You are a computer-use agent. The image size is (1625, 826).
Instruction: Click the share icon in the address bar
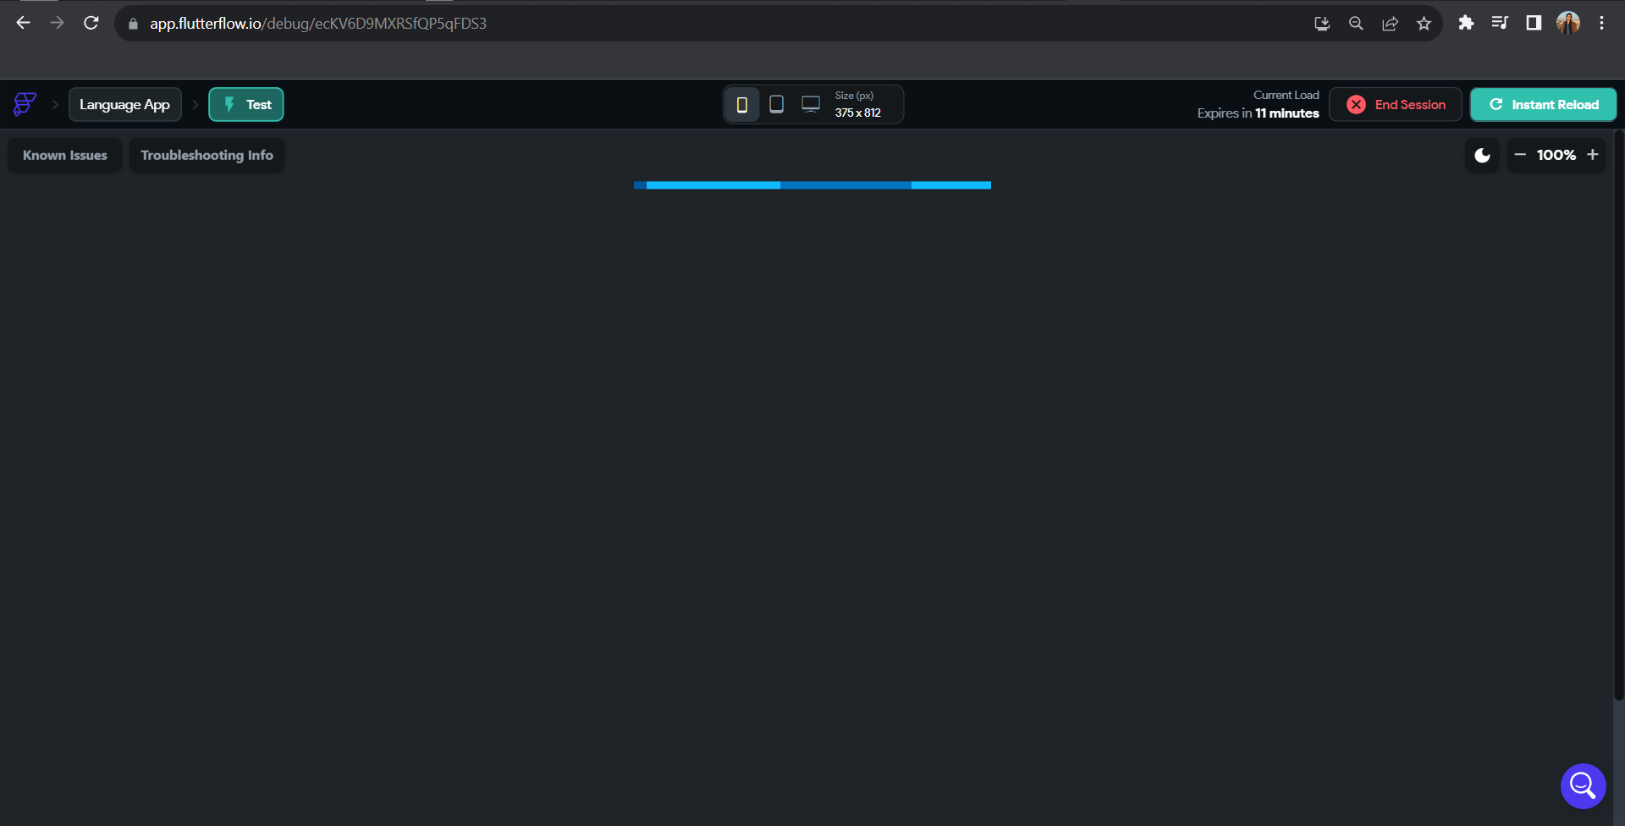pyautogui.click(x=1390, y=23)
